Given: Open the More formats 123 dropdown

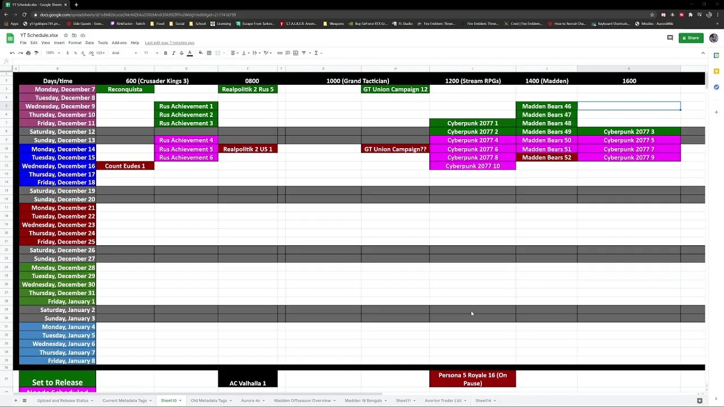Looking at the screenshot, I should 101,53.
